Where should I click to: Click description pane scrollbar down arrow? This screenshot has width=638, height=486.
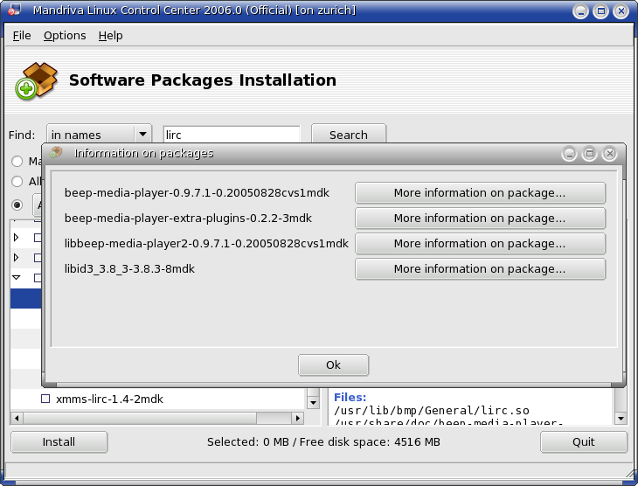pos(621,418)
